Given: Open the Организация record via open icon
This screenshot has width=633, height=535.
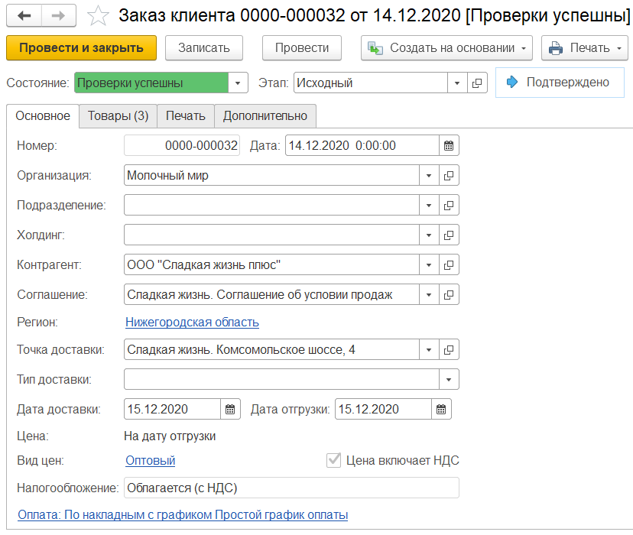Looking at the screenshot, I should pyautogui.click(x=449, y=176).
